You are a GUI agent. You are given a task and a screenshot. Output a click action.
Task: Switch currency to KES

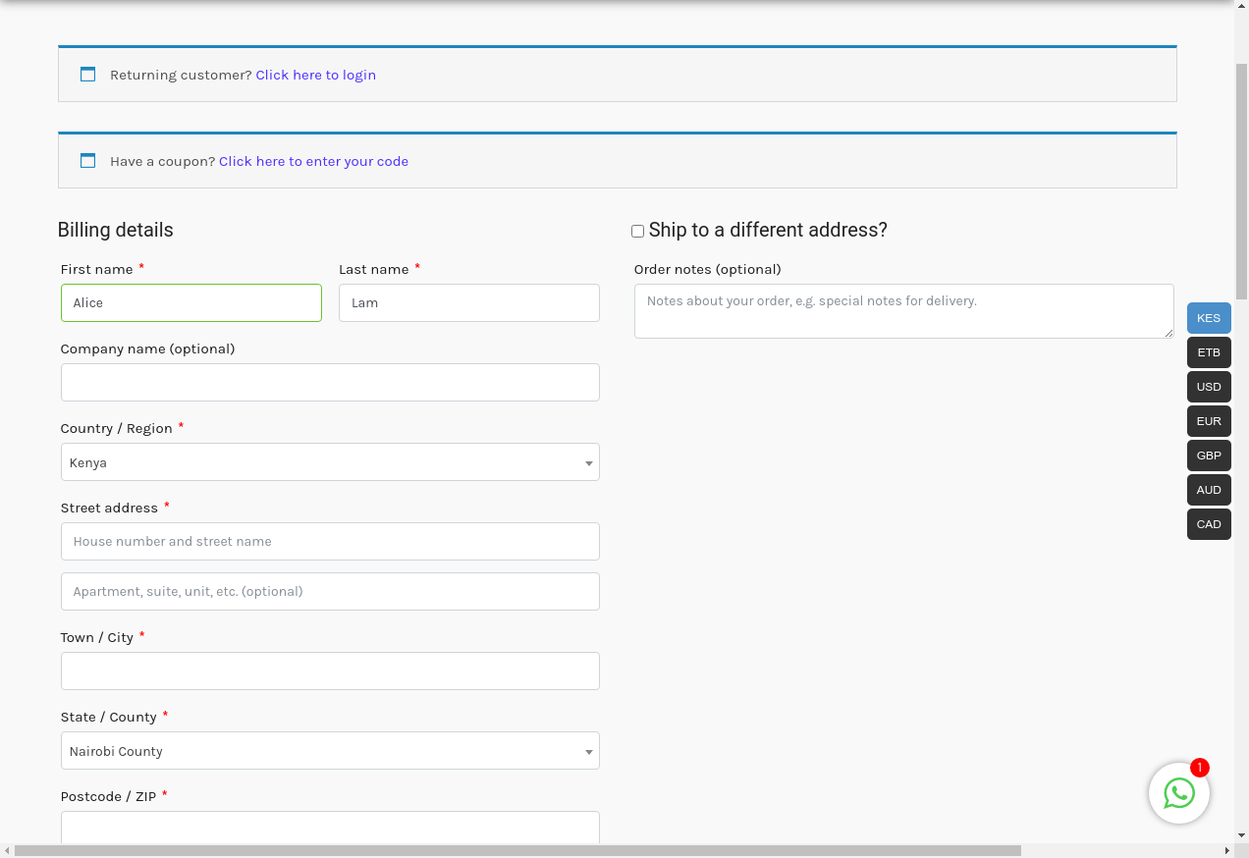(1209, 318)
